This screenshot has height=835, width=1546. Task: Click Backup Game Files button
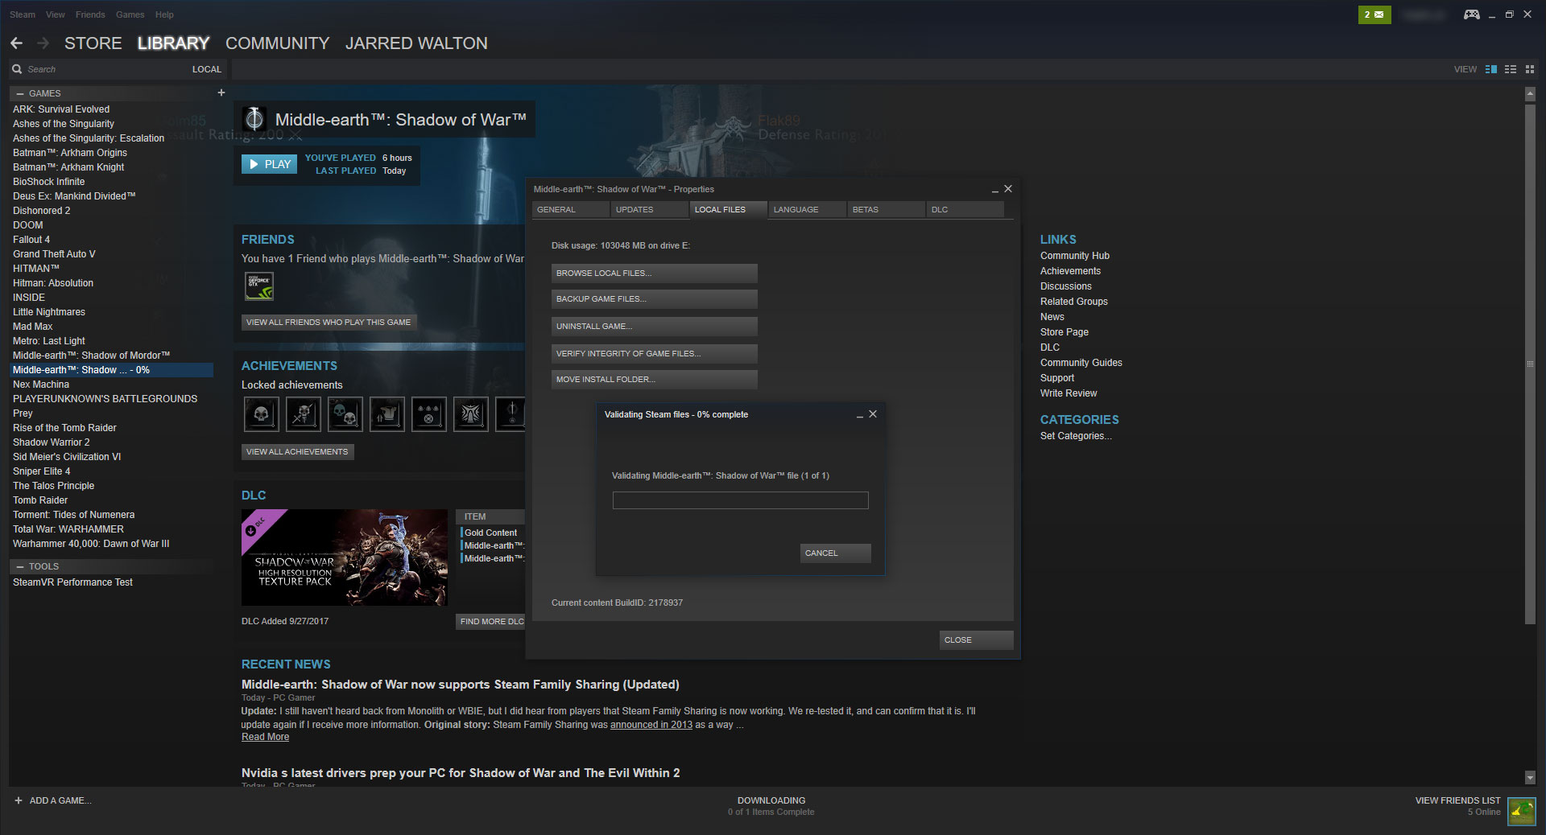(654, 299)
